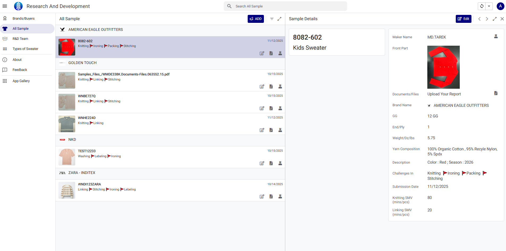The image size is (506, 251).
Task: Click AMERICAN EAGLE OUTFITTERS brand name in details
Action: click(461, 105)
